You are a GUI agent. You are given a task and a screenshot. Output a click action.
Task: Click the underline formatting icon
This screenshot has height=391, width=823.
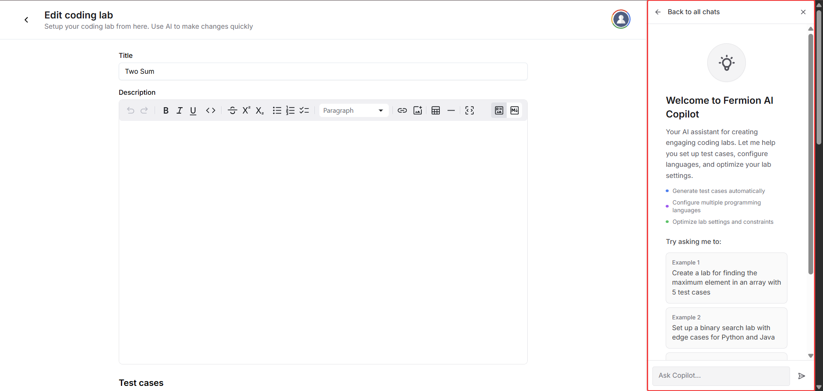click(193, 111)
